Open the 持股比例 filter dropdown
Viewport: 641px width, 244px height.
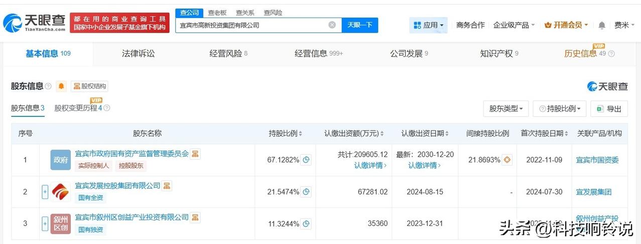pos(560,108)
